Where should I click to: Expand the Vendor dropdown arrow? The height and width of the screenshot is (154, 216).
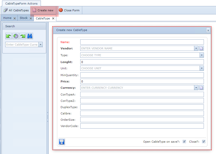(x=196, y=48)
